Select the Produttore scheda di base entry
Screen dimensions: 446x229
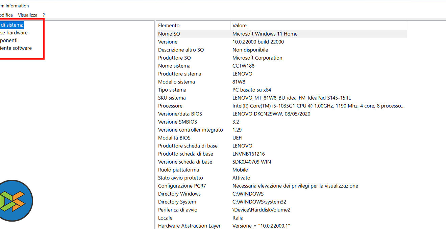point(188,146)
